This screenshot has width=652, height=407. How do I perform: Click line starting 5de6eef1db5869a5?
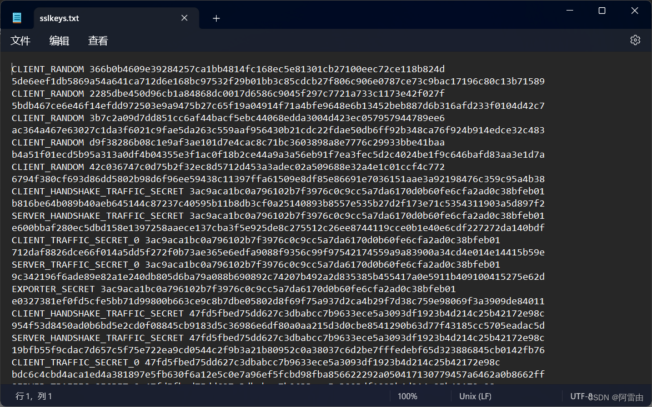coord(278,82)
